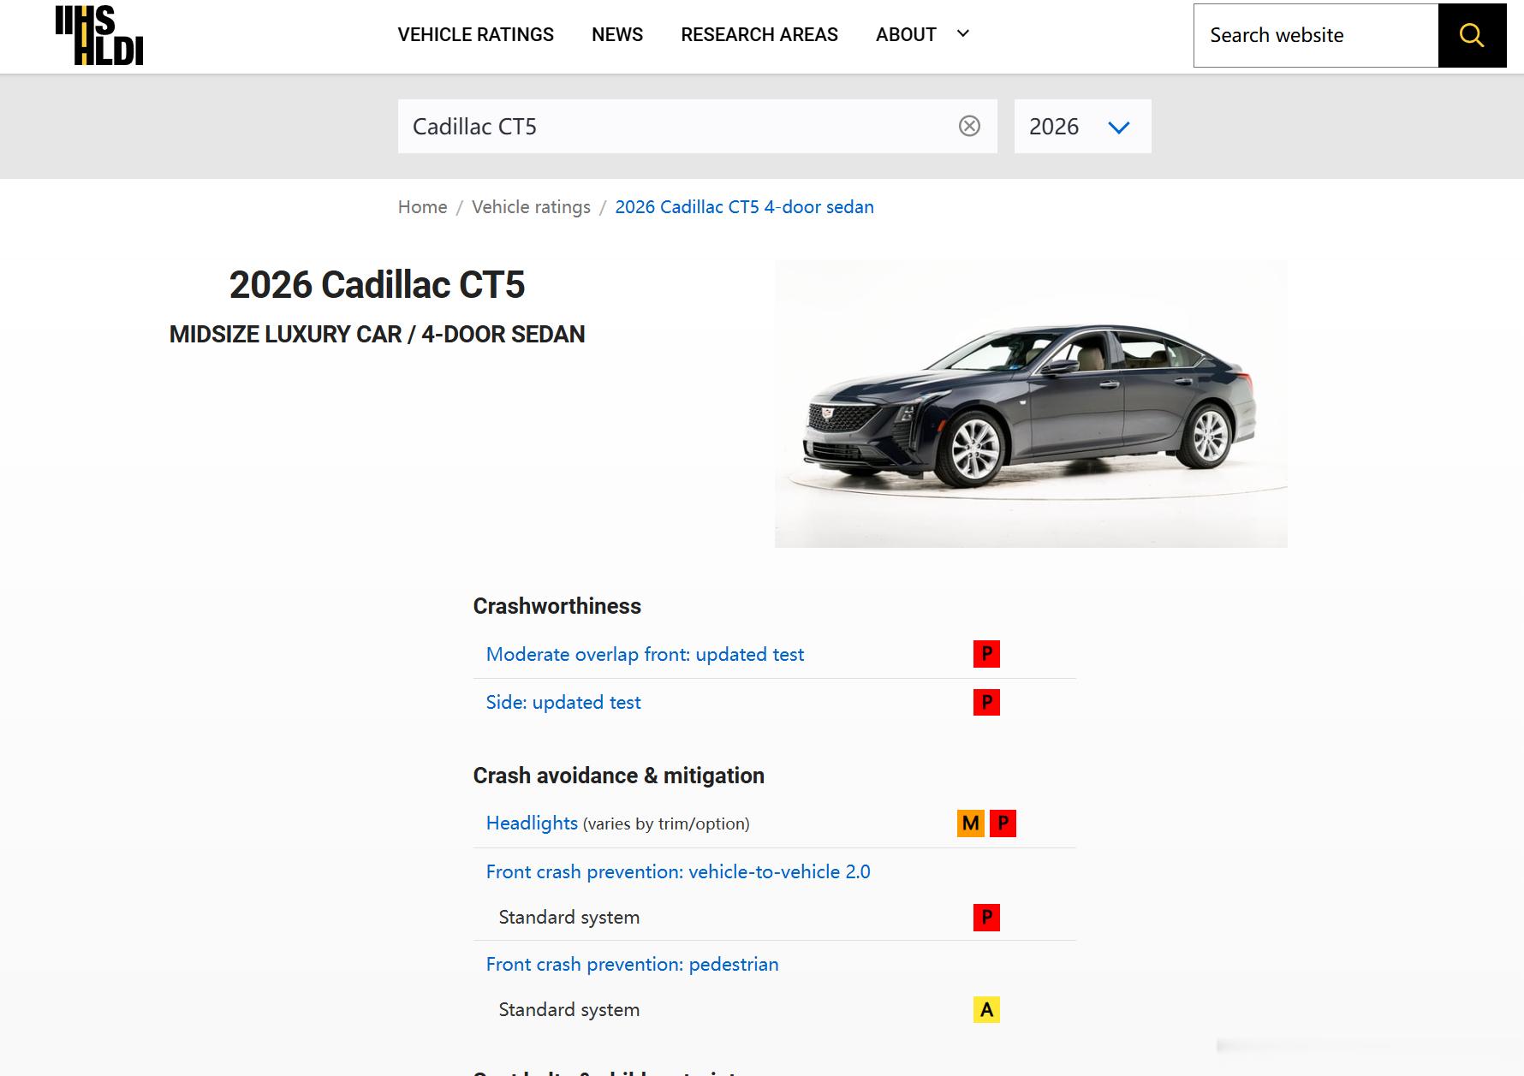Open the 2026 model year dropdown
The height and width of the screenshot is (1076, 1524).
pos(1082,127)
